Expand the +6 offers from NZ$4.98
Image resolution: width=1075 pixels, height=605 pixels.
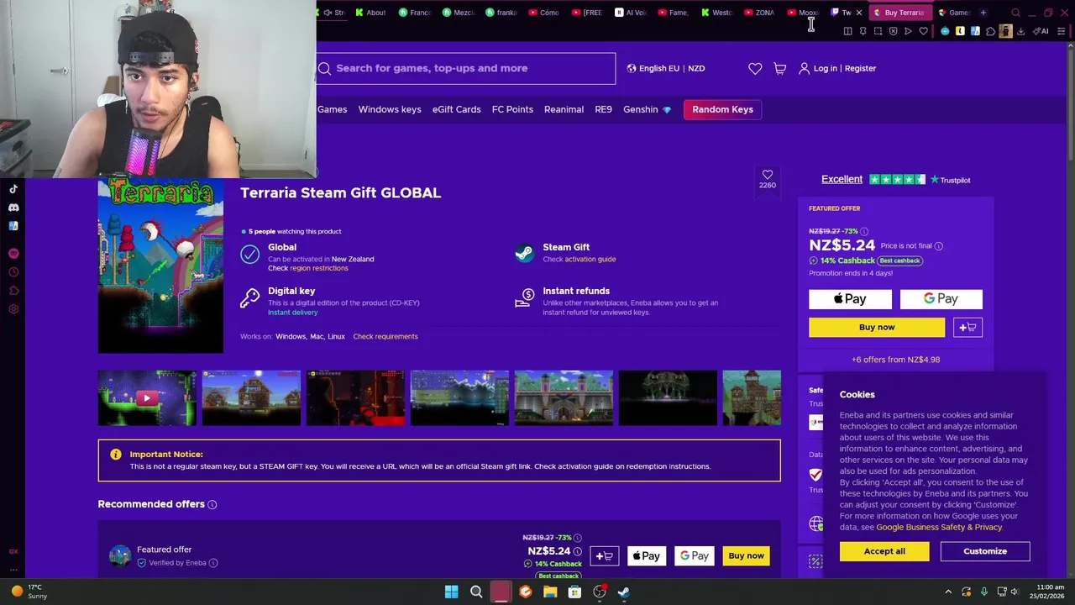point(895,360)
